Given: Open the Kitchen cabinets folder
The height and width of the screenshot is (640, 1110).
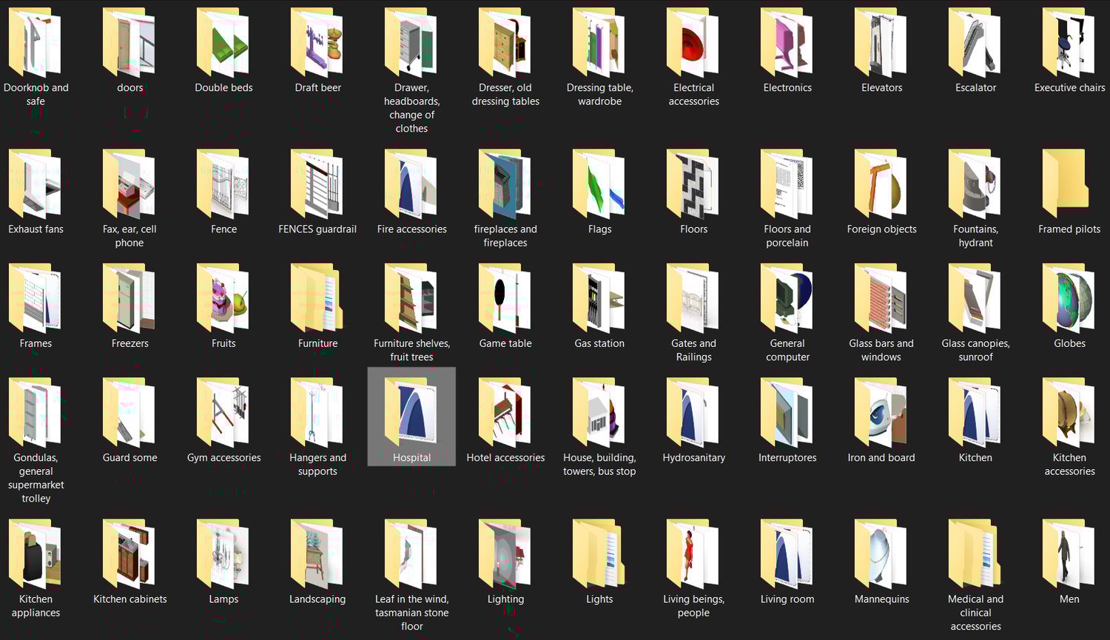Looking at the screenshot, I should tap(129, 553).
